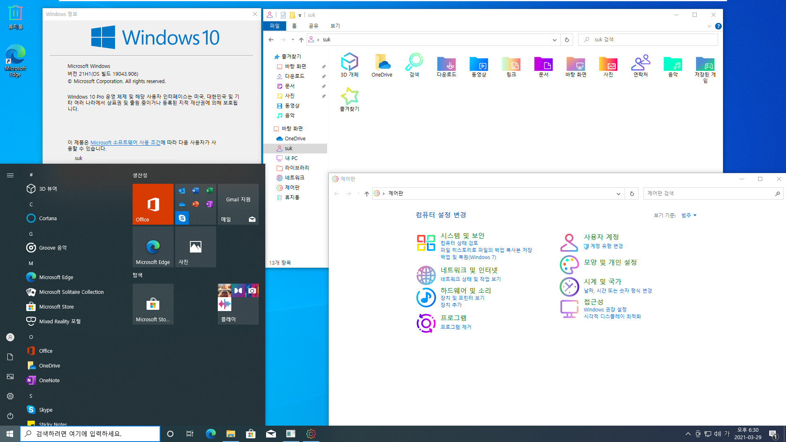This screenshot has width=786, height=442.
Task: Open address bar dropdown in 제어판 window
Action: tap(618, 194)
